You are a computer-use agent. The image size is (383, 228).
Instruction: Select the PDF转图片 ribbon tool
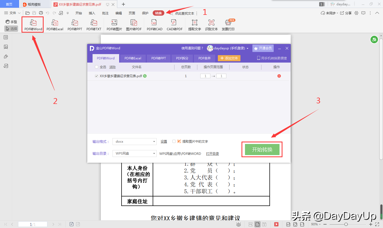pyautogui.click(x=114, y=25)
